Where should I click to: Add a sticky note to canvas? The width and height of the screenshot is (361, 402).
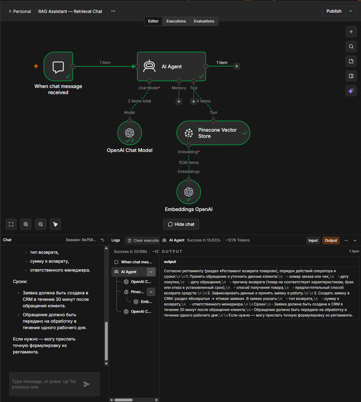pyautogui.click(x=351, y=61)
